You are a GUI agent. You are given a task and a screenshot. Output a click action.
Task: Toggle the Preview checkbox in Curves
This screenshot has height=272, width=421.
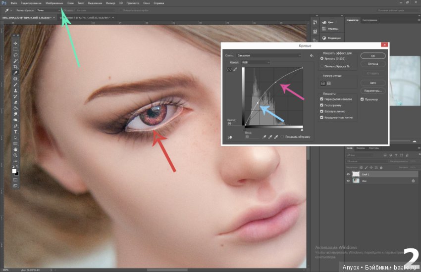point(362,99)
